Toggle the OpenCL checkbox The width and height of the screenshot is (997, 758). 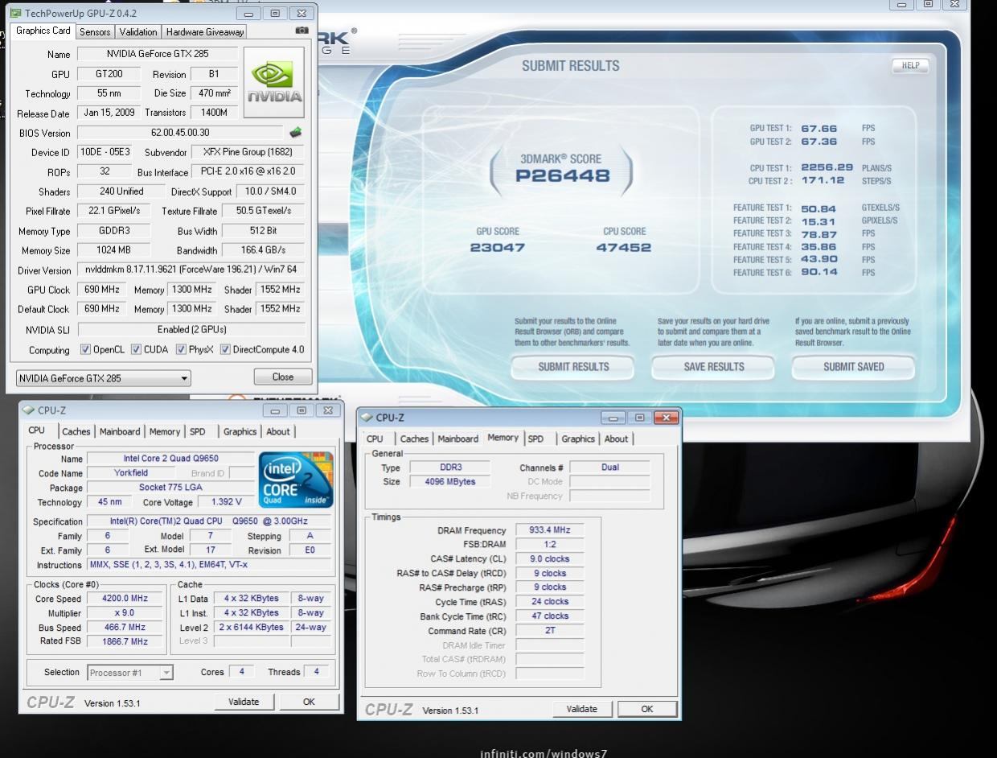click(x=85, y=349)
